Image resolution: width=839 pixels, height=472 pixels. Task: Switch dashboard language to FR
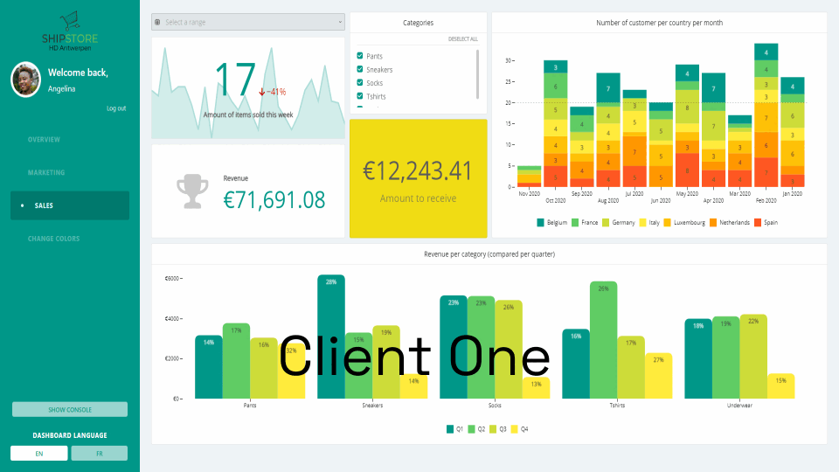click(99, 453)
